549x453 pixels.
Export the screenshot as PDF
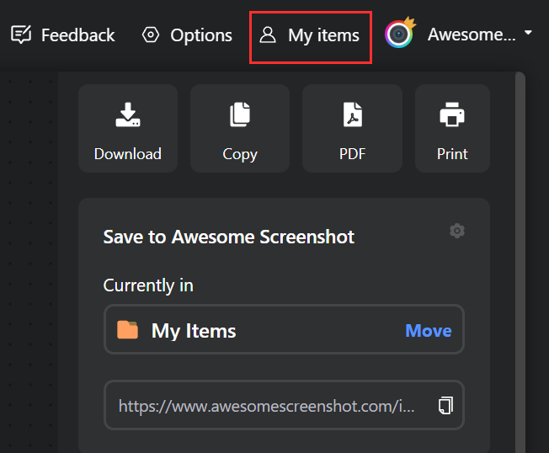click(x=352, y=129)
